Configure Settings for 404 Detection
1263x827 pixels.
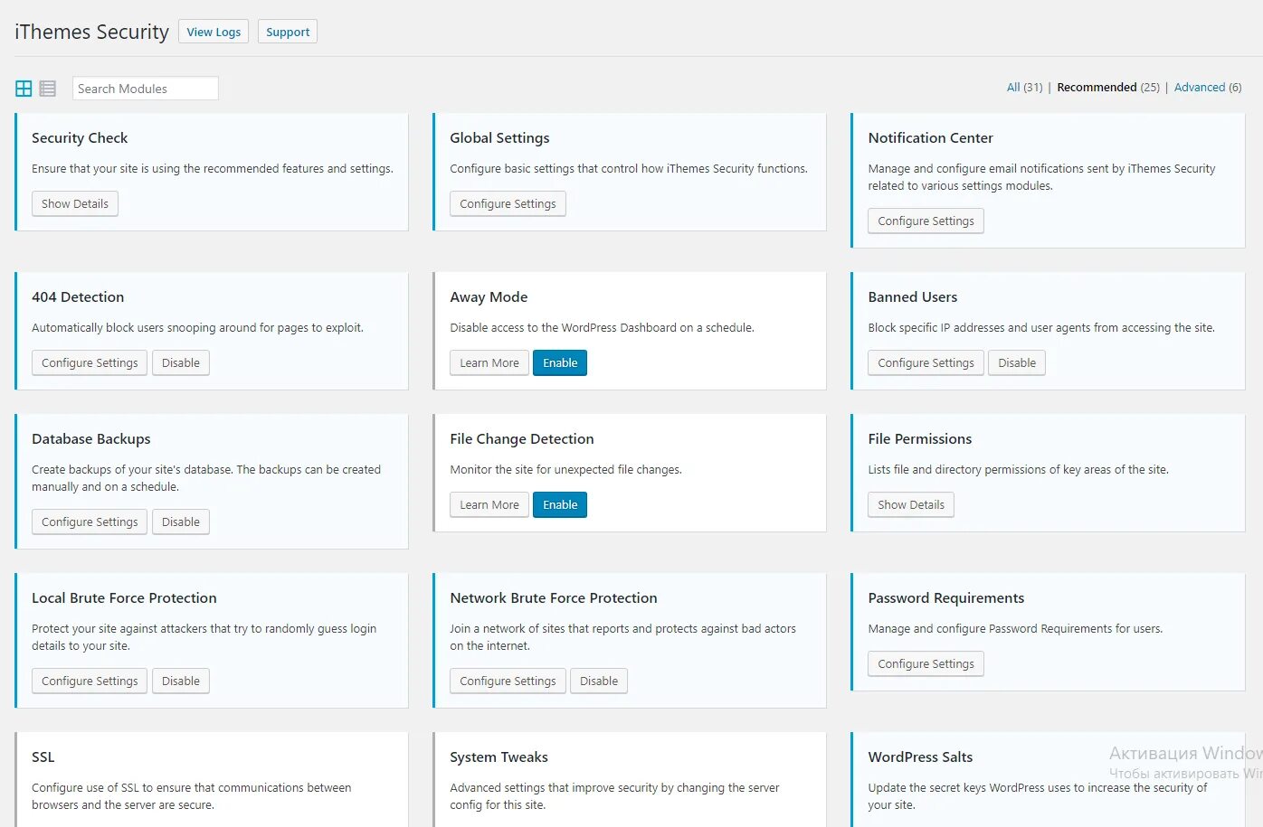(x=90, y=363)
